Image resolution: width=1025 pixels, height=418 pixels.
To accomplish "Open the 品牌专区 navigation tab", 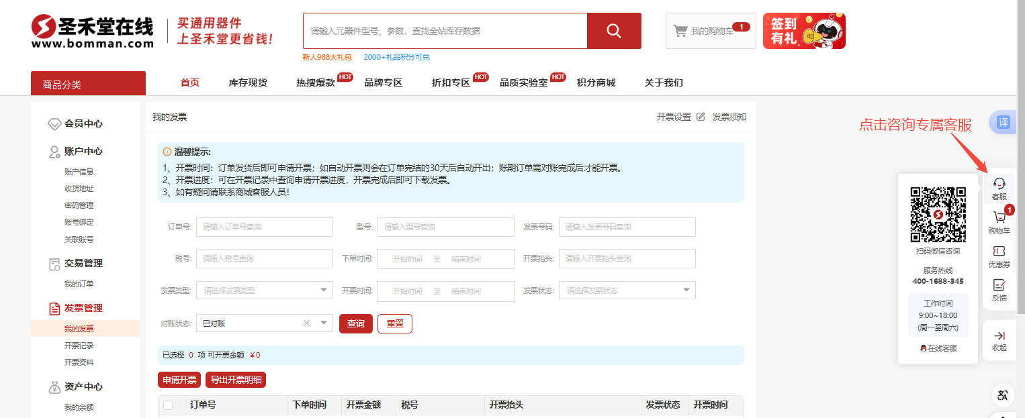I will [383, 83].
